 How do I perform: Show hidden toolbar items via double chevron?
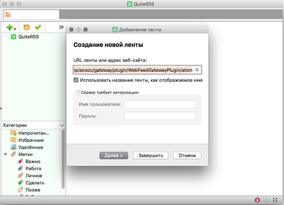[x=61, y=27]
